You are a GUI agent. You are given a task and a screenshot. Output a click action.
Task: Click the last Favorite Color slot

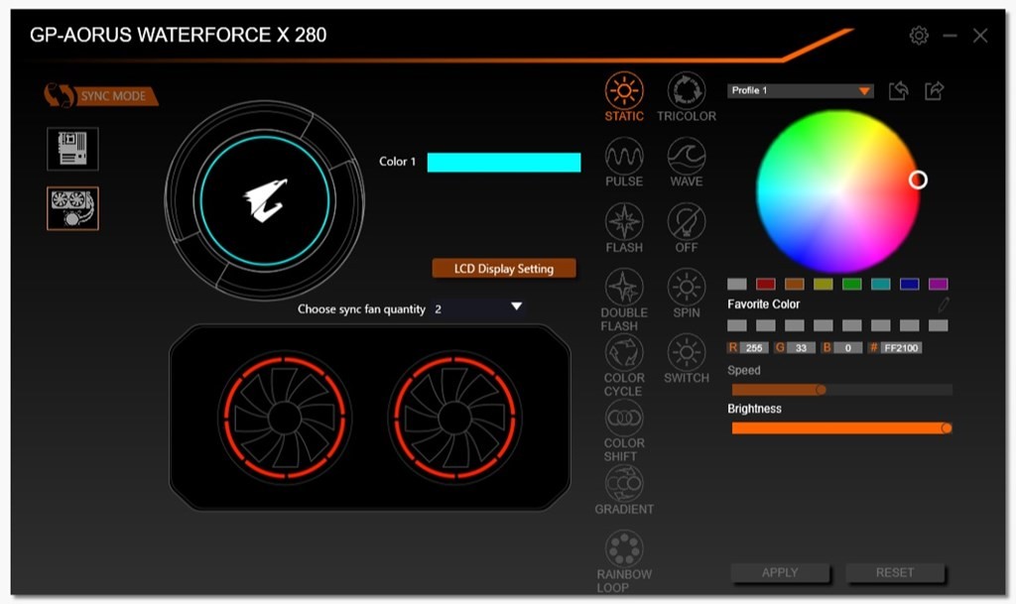[x=939, y=325]
